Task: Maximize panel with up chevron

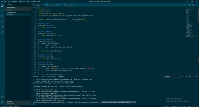Action: click(x=193, y=76)
